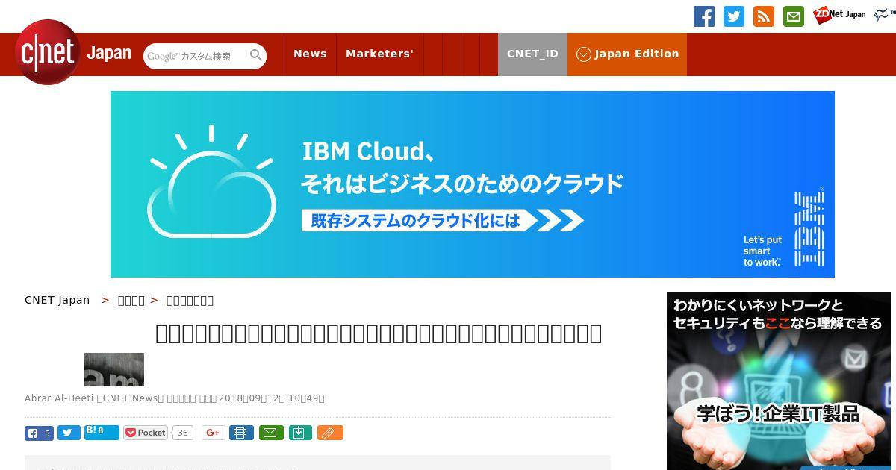Click the IBM Cloud banner advertisement
The image size is (896, 470).
coord(473,184)
